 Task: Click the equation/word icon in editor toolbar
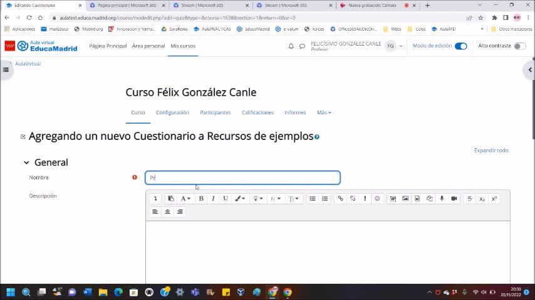click(x=393, y=199)
